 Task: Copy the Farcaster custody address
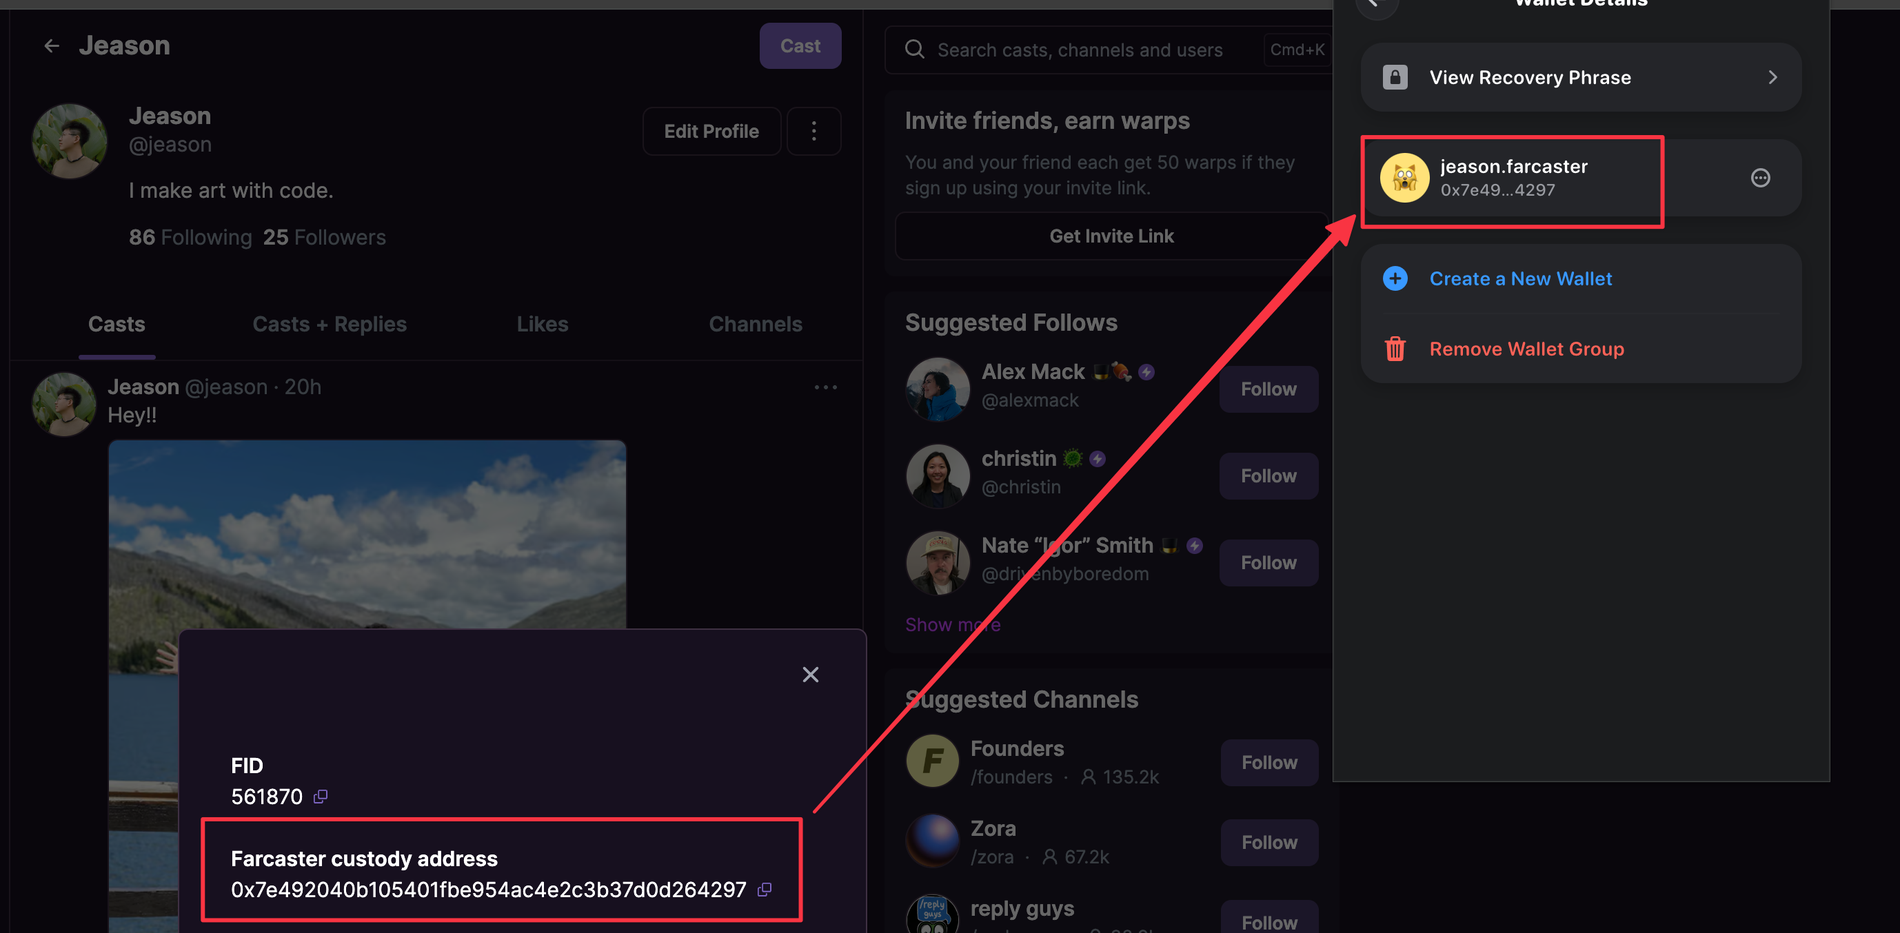click(764, 890)
